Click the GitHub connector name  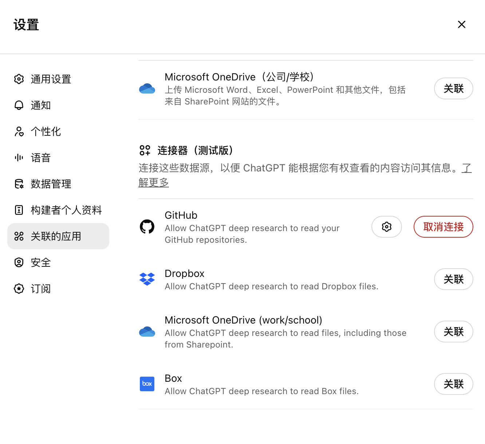[x=181, y=215]
